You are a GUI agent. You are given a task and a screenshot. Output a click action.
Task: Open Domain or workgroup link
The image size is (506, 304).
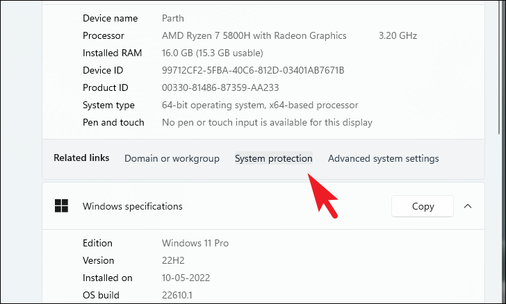(172, 158)
